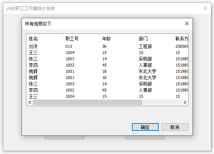Select the first 王三 row with 1004
The height and width of the screenshot is (154, 214).
[x=107, y=53]
